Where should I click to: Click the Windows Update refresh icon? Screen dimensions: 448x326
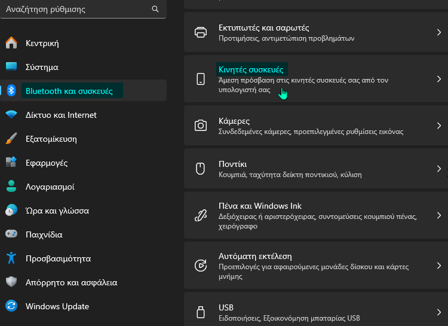[11, 306]
